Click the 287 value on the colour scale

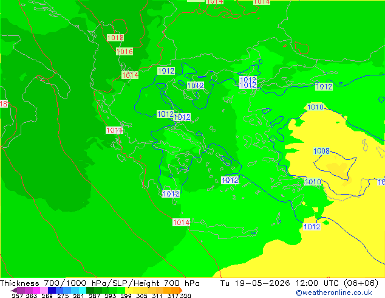tap(95, 296)
